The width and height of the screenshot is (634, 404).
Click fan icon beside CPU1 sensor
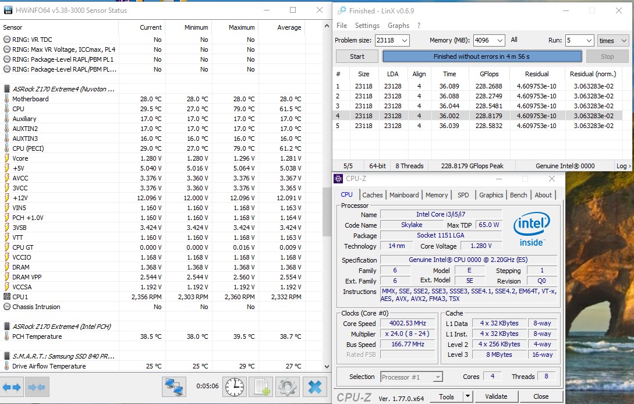6,297
